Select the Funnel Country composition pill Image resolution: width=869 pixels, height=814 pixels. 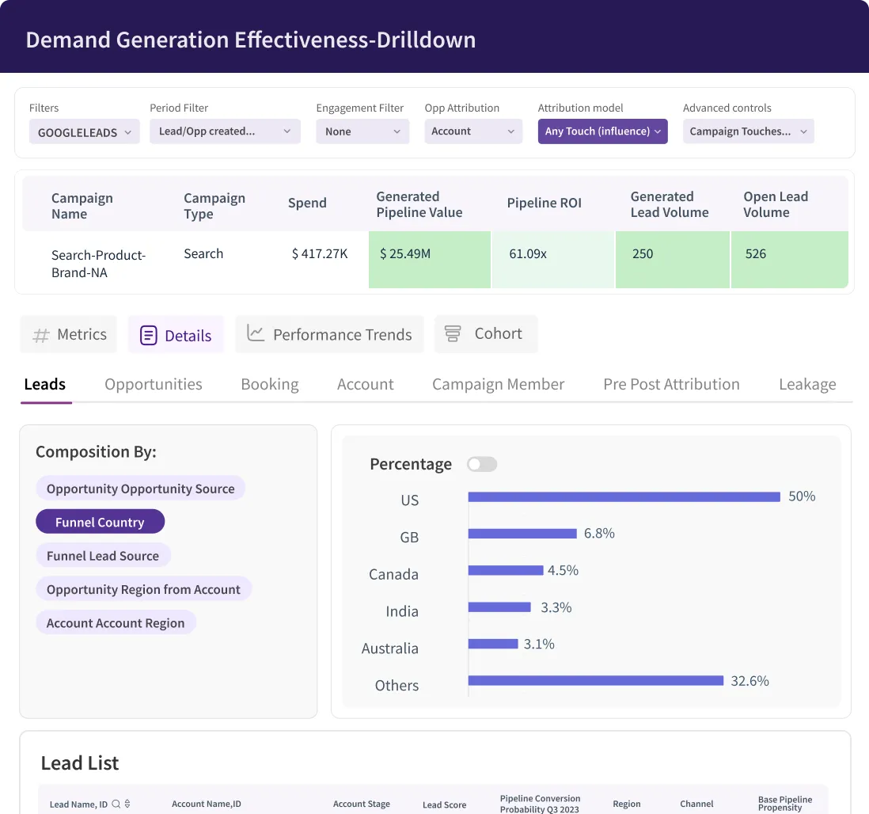tap(101, 523)
